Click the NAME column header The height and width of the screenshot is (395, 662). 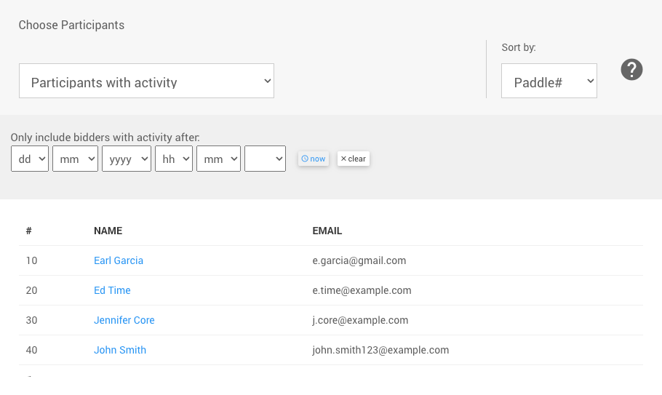coord(108,231)
